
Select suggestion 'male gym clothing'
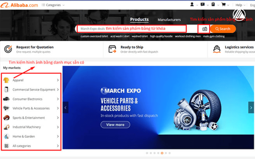(214, 36)
